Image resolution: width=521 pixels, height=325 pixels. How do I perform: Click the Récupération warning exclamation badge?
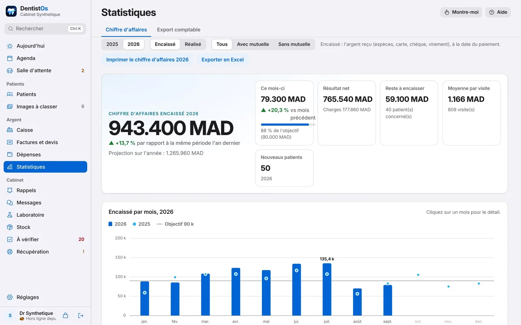click(83, 252)
